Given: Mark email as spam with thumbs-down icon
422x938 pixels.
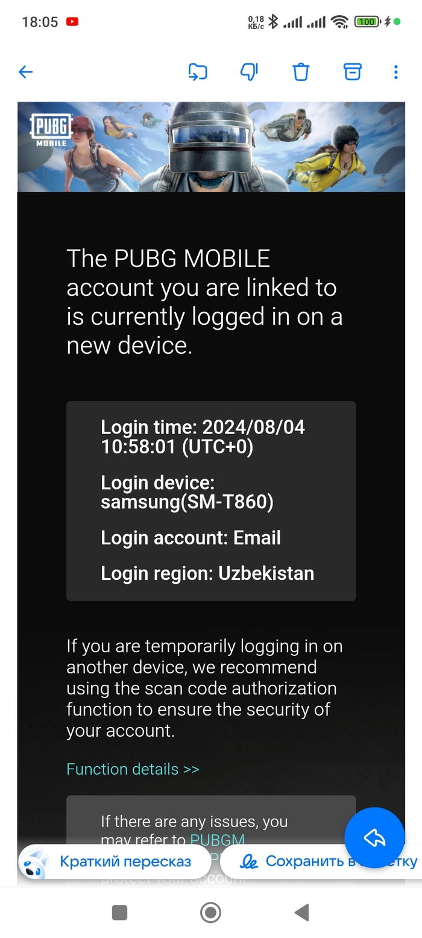Looking at the screenshot, I should [249, 72].
